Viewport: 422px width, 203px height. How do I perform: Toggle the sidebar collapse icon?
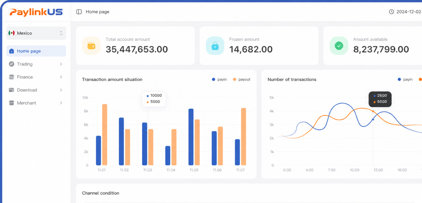click(79, 12)
